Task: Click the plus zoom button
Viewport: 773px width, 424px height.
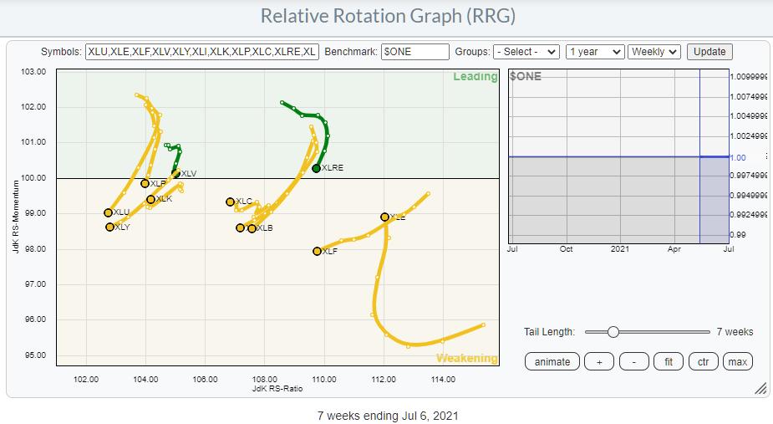Action: point(598,361)
